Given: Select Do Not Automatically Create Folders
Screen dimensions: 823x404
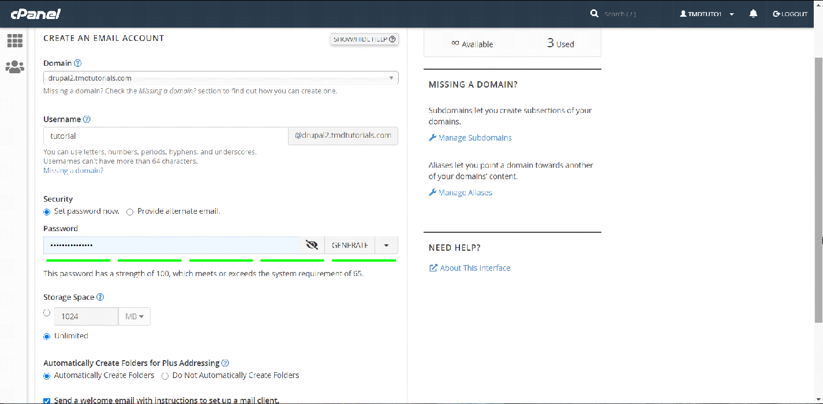Looking at the screenshot, I should pyautogui.click(x=165, y=376).
